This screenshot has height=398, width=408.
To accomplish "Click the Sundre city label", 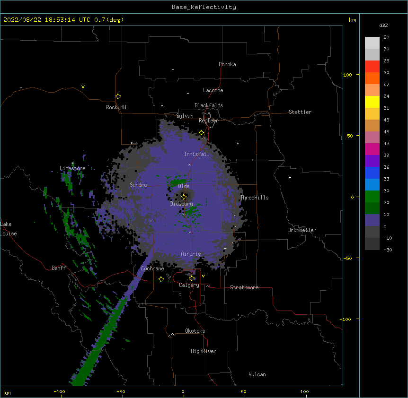I will coord(138,185).
